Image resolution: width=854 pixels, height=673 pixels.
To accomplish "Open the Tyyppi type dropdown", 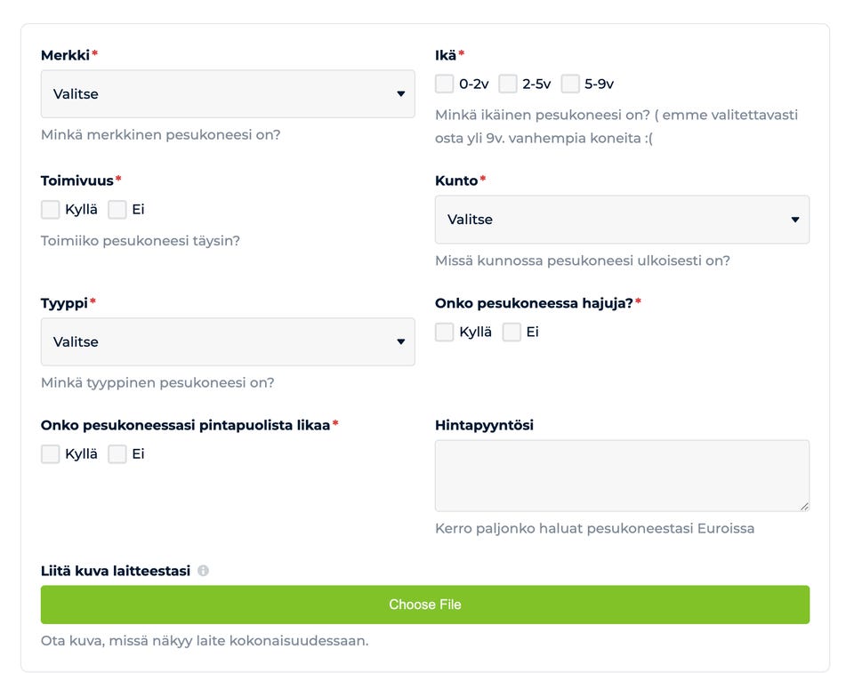I will click(227, 342).
